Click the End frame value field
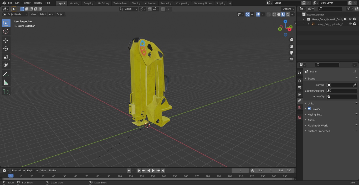Screen dimensions: 359x185 [x=285, y=171]
